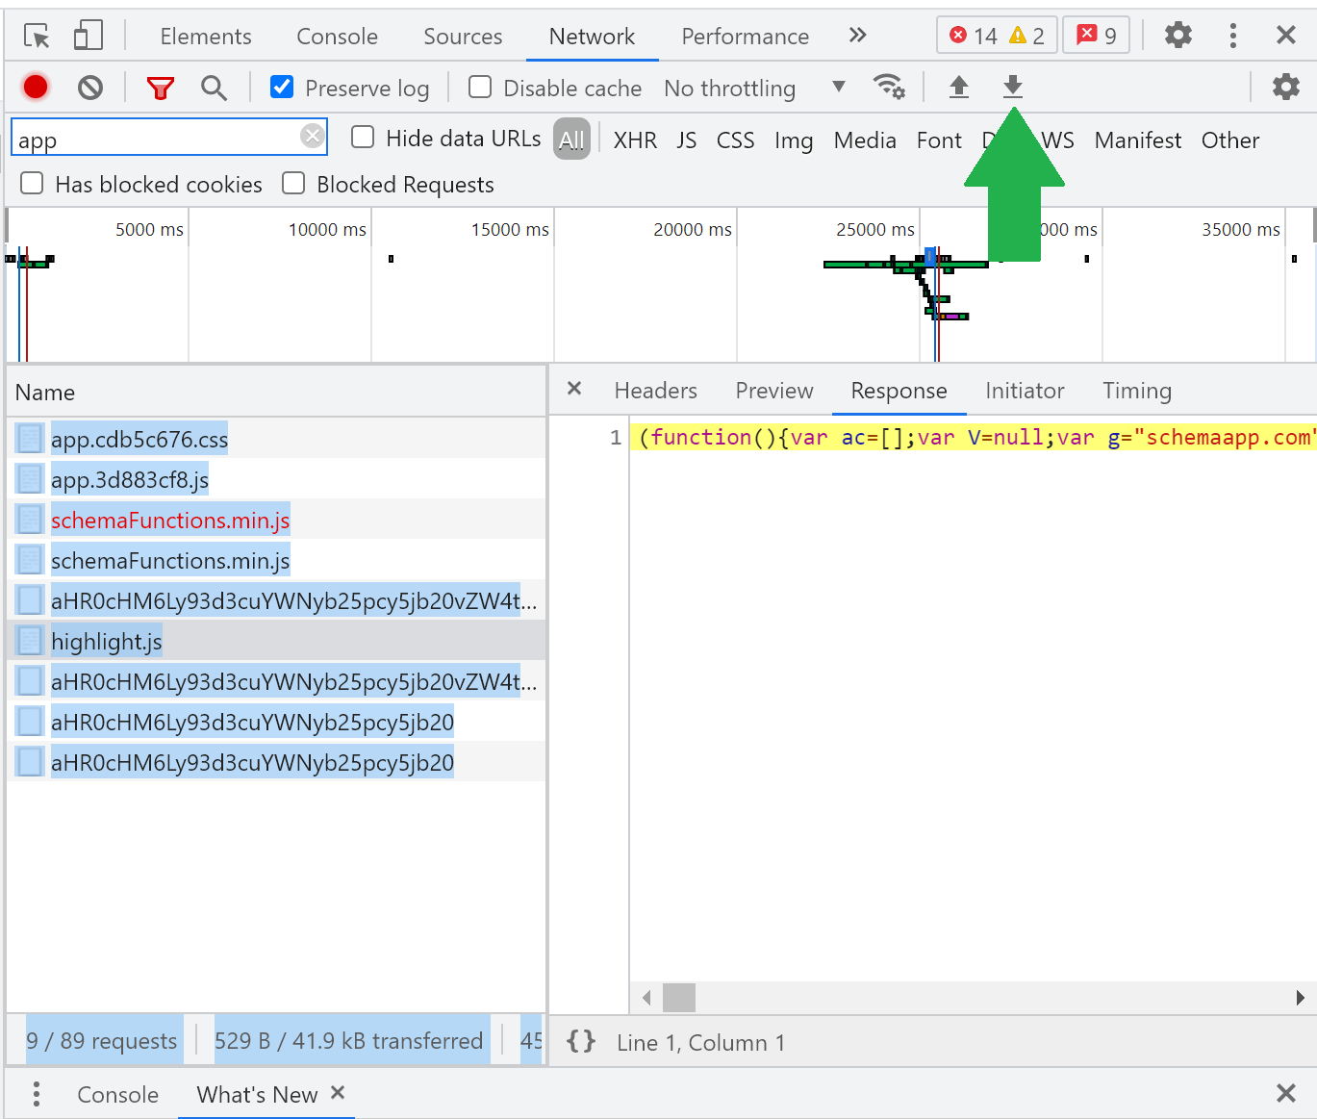
Task: Open network search with magnifier icon
Action: click(x=214, y=89)
